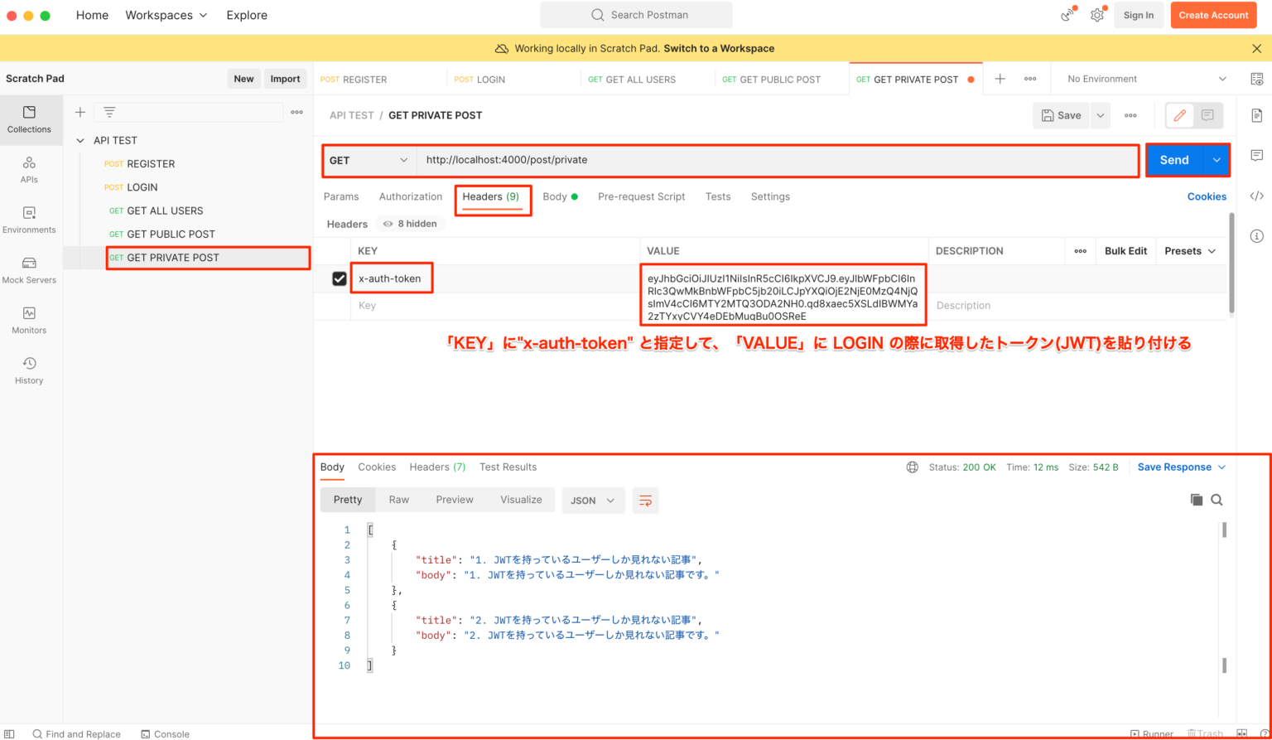Uncheck the x-auth-token header row
This screenshot has width=1272, height=740.
tap(339, 278)
